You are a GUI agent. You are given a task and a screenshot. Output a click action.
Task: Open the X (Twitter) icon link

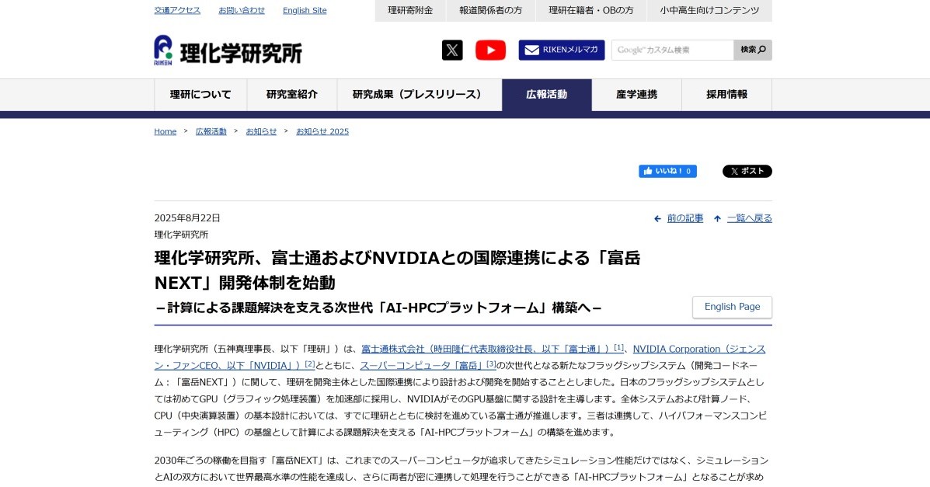(452, 50)
